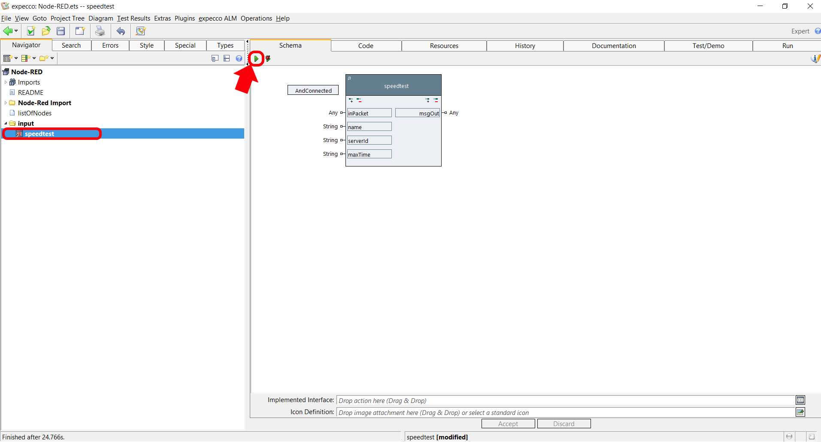Image resolution: width=821 pixels, height=442 pixels.
Task: Switch to the Documentation tab
Action: [613, 46]
